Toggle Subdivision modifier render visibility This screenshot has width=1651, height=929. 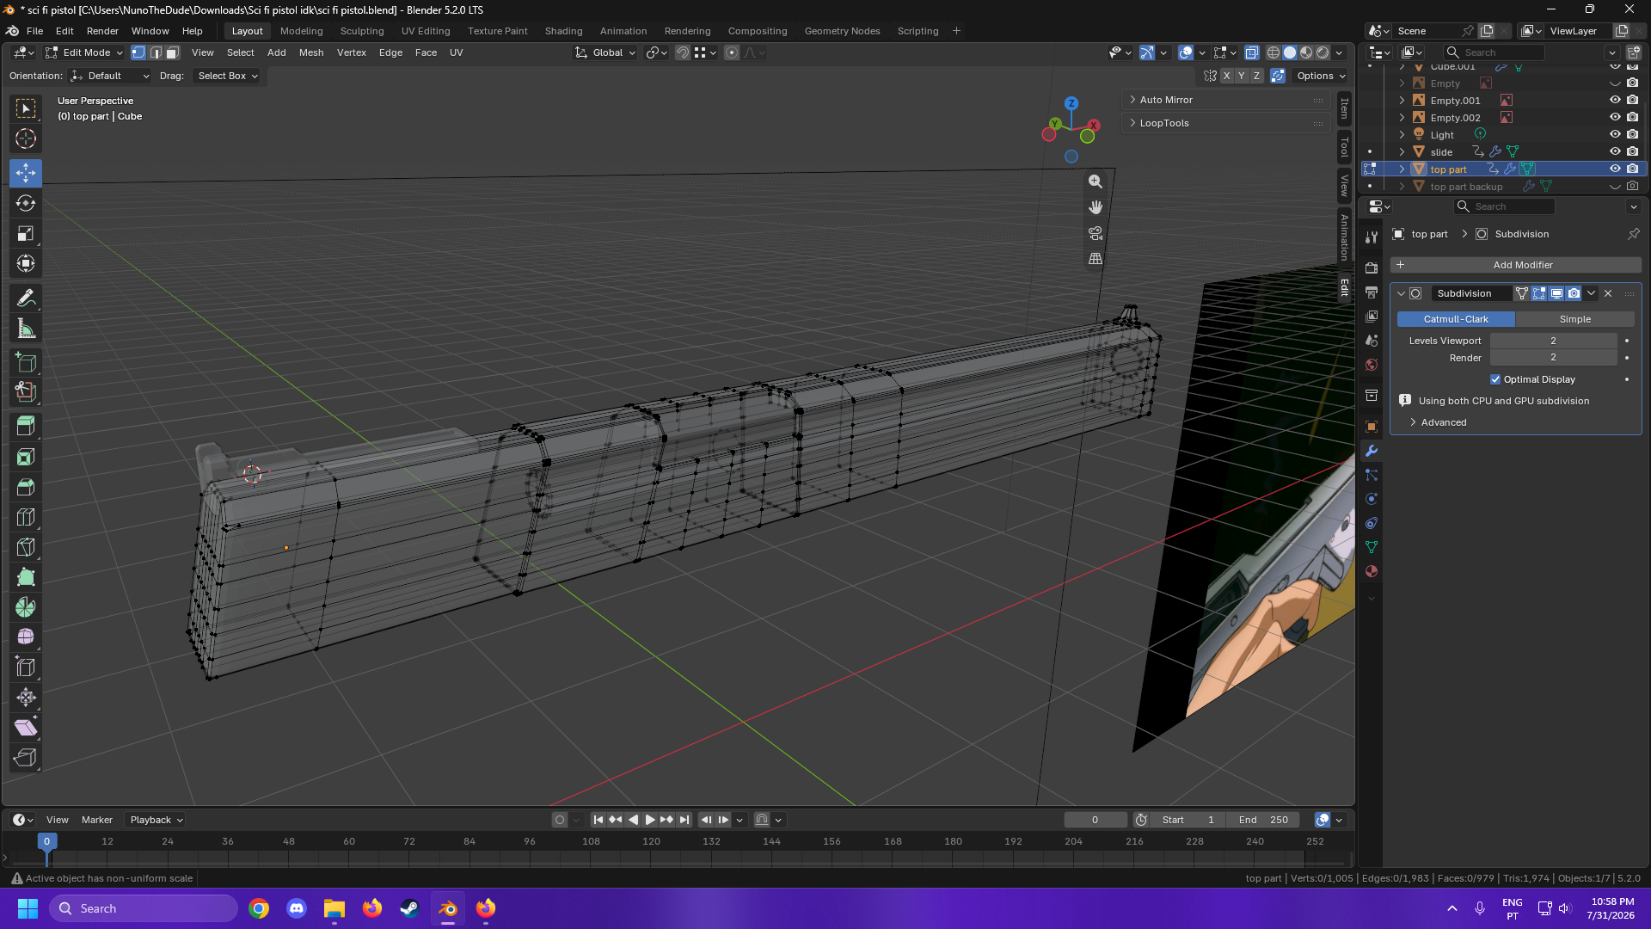1574,293
